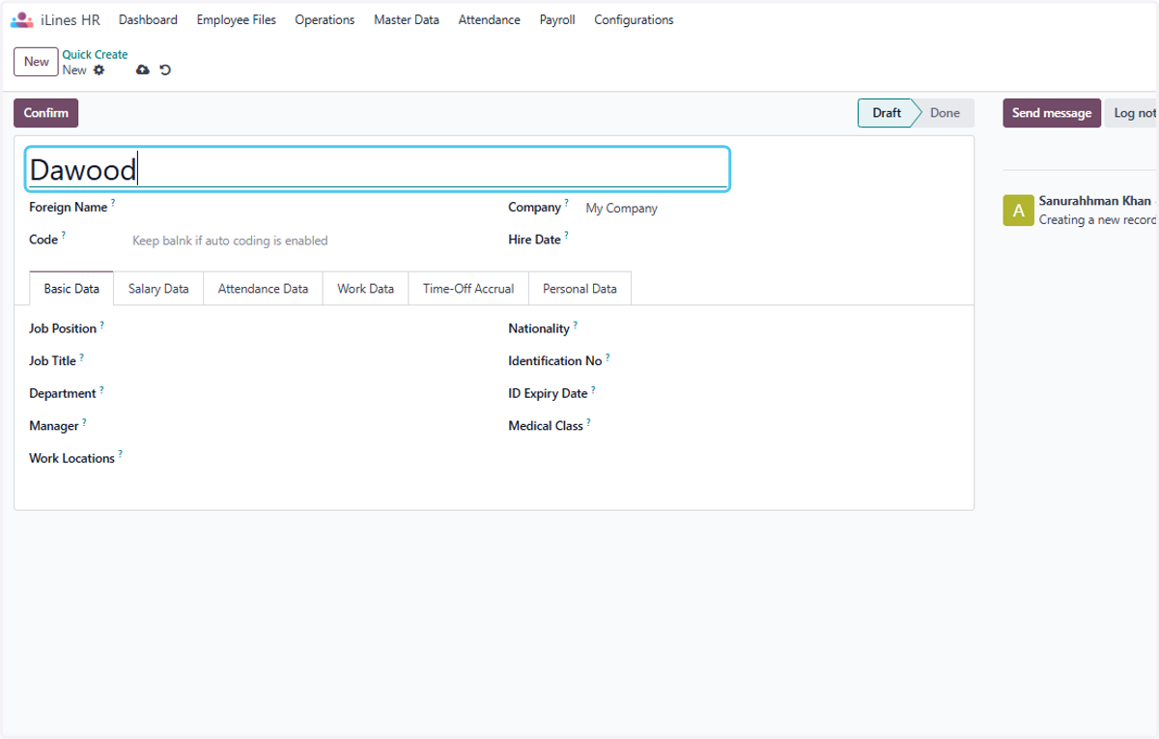Switch to the Basic Data tab
The image size is (1159, 739).
tap(71, 289)
